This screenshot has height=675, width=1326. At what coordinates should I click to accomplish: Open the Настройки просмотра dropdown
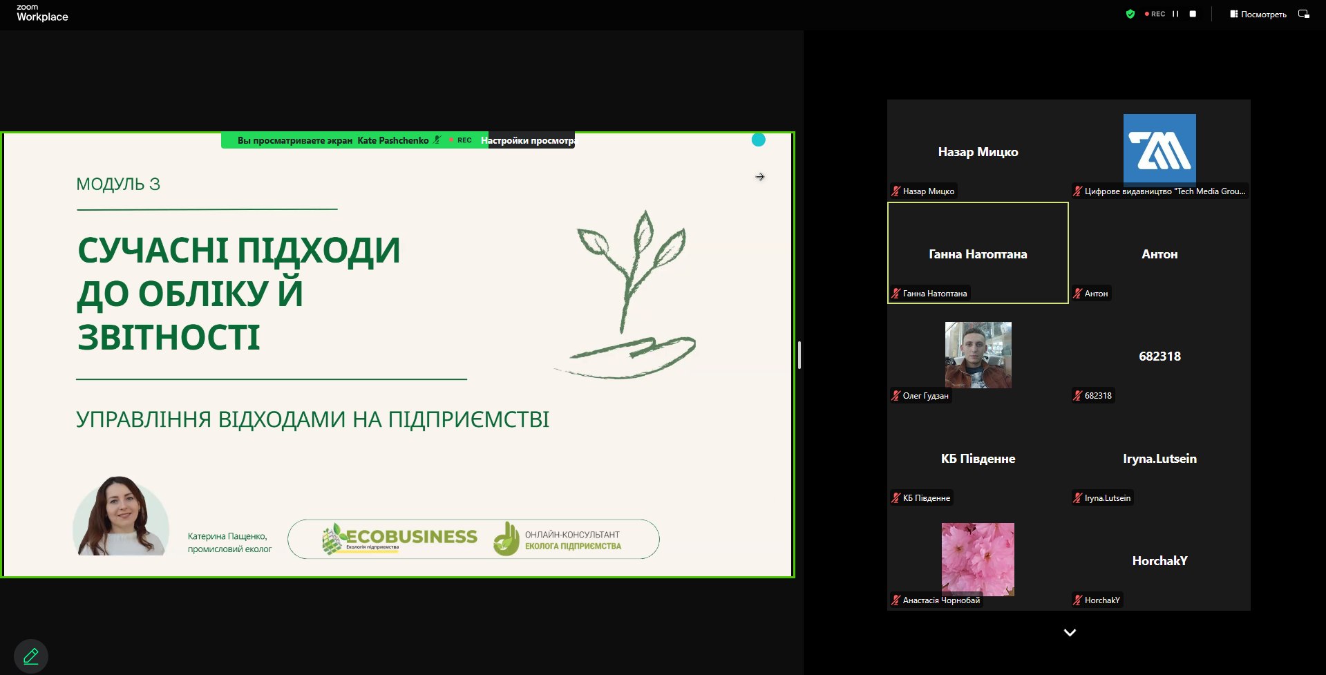tap(529, 140)
